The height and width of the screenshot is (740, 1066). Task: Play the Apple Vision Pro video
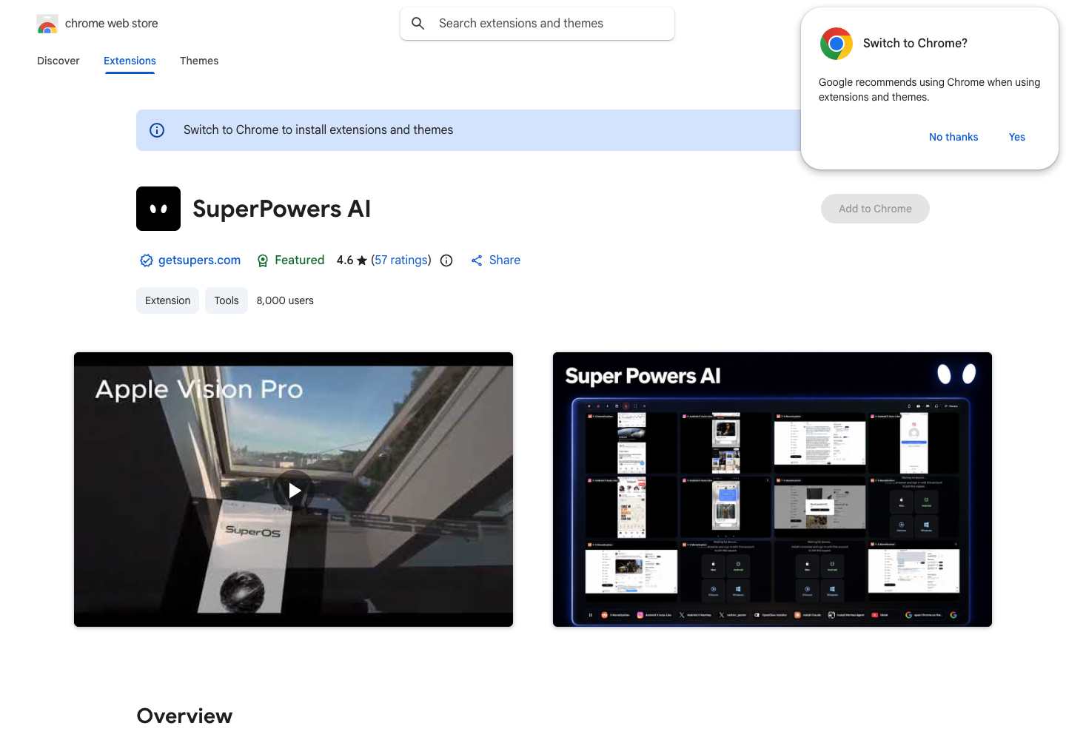(x=294, y=490)
